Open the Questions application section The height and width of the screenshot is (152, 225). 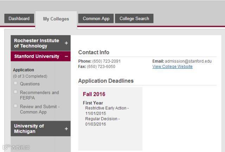point(30,84)
